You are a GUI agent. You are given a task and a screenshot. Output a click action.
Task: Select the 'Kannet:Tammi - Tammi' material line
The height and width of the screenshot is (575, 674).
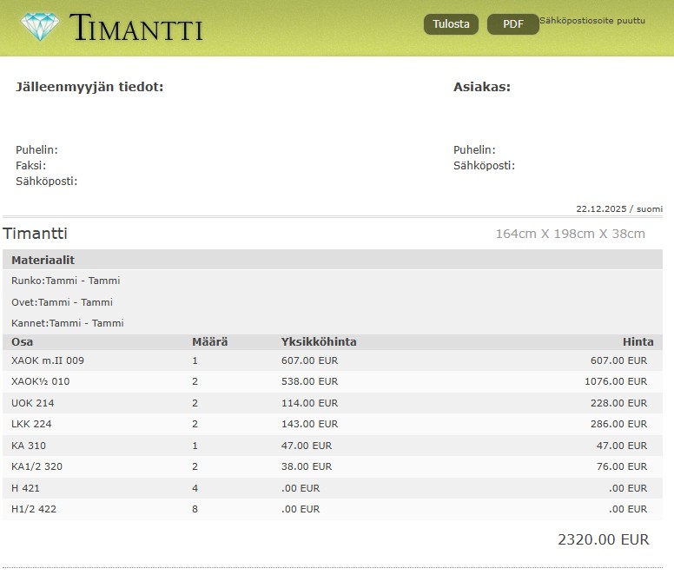(67, 323)
